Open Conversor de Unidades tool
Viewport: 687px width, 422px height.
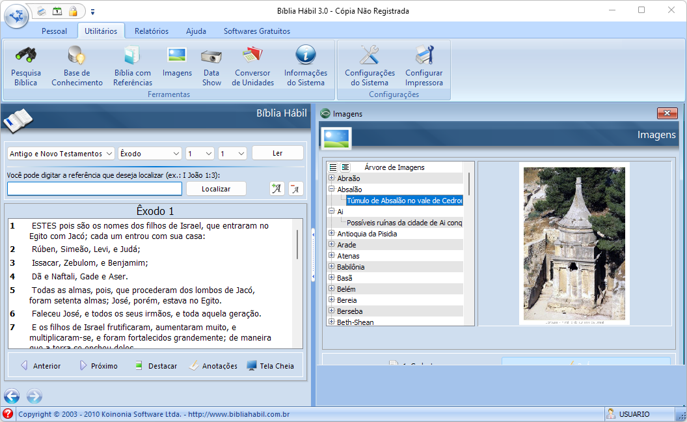[252, 66]
